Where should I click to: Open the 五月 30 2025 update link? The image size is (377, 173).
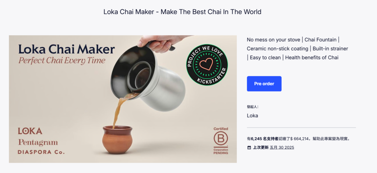[282, 147]
